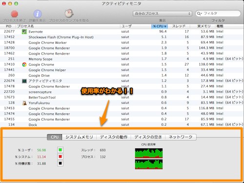The width and height of the screenshot is (244, 183).
Task: Click the upper CPU usage graph
Action: tap(149, 153)
